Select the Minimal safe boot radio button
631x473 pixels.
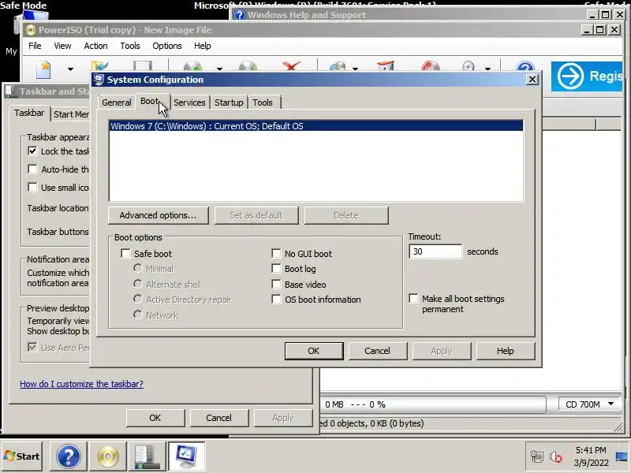point(137,268)
